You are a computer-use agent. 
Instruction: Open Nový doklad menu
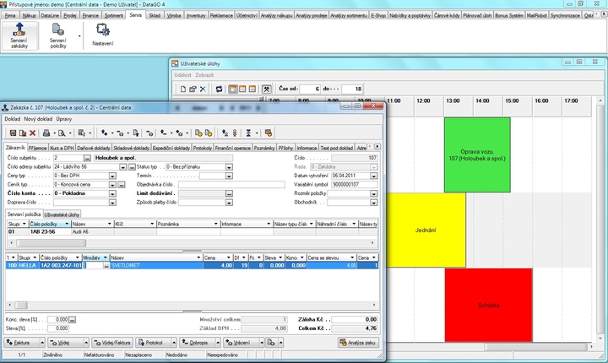click(38, 119)
